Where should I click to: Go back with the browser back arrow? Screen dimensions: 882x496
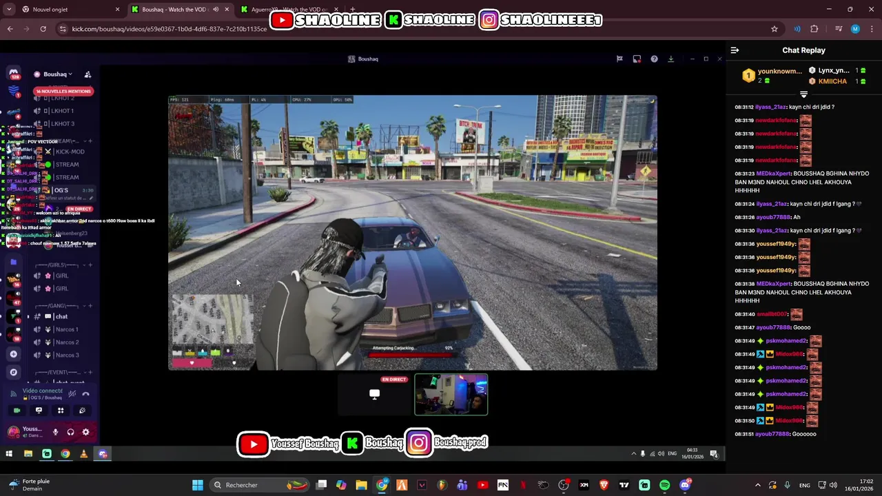coord(10,29)
